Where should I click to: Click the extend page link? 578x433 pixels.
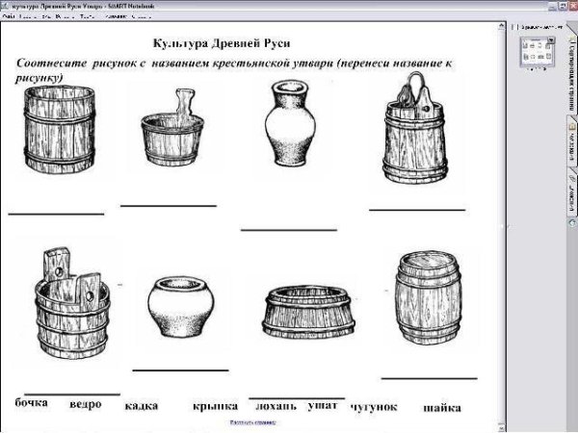(x=252, y=422)
